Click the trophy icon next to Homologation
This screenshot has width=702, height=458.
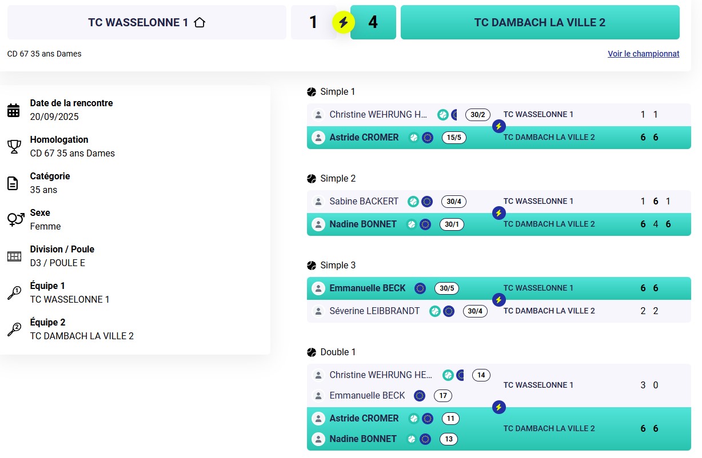[14, 147]
